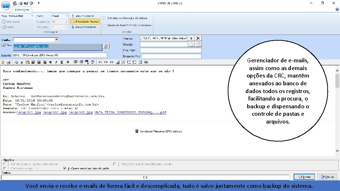Open the envelope application menu orb
Image resolution: width=340 pixels, height=191 pixels.
pos(5,5)
